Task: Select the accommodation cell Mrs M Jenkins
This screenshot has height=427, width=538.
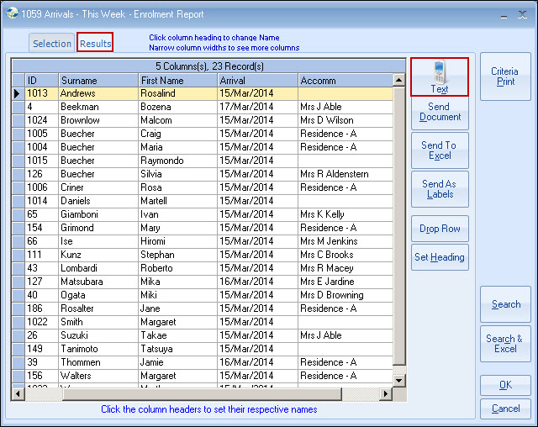Action: (x=345, y=241)
